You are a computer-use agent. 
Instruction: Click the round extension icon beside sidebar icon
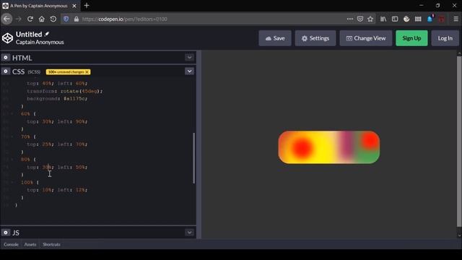[x=406, y=19]
